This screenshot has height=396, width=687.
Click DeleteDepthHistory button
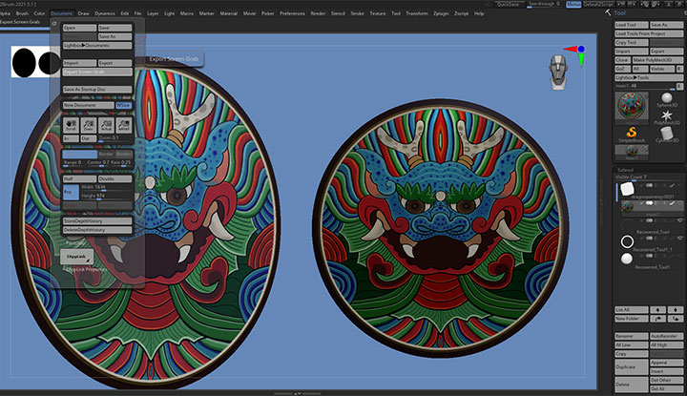click(x=96, y=230)
